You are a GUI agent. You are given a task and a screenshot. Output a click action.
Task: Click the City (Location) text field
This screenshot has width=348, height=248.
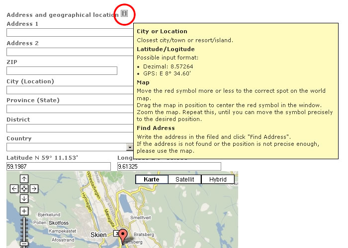[x=70, y=90]
